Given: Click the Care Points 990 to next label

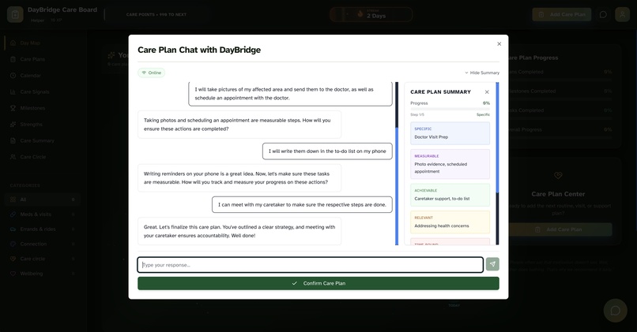Looking at the screenshot, I should [x=156, y=15].
